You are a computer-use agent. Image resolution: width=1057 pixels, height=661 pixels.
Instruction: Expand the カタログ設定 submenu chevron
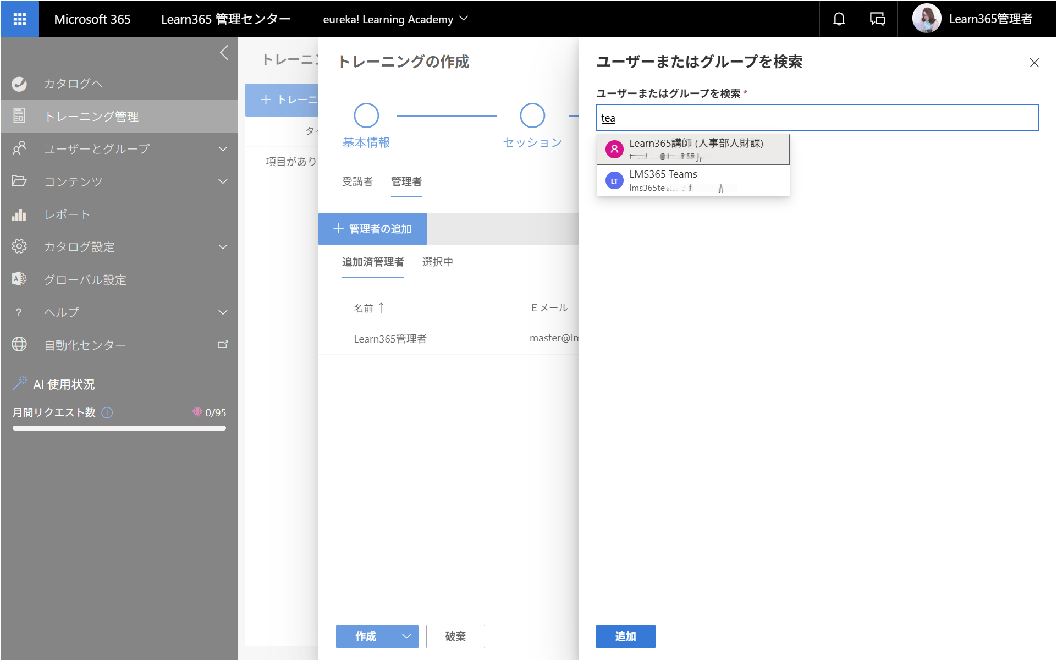pyautogui.click(x=223, y=247)
